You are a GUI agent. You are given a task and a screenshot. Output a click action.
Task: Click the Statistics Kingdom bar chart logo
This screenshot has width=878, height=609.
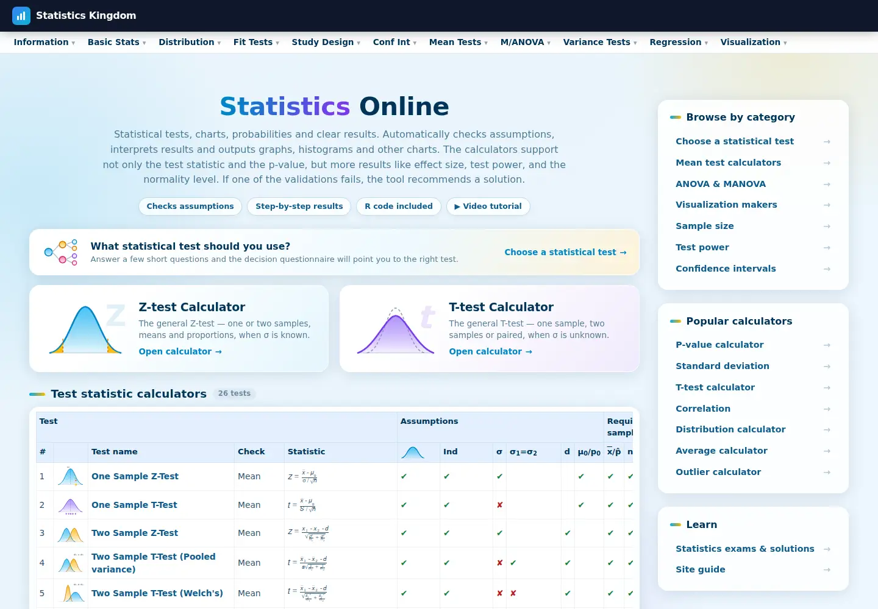[21, 16]
